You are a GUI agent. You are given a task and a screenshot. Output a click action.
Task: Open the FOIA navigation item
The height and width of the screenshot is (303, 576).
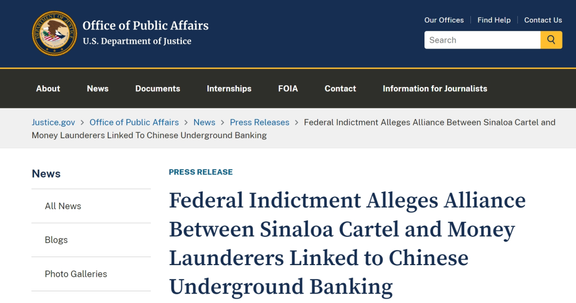pos(288,89)
